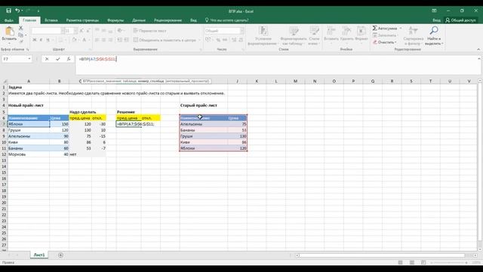Decrease font size with the smaller A icon
This screenshot has height=272, width=483.
(x=88, y=31)
